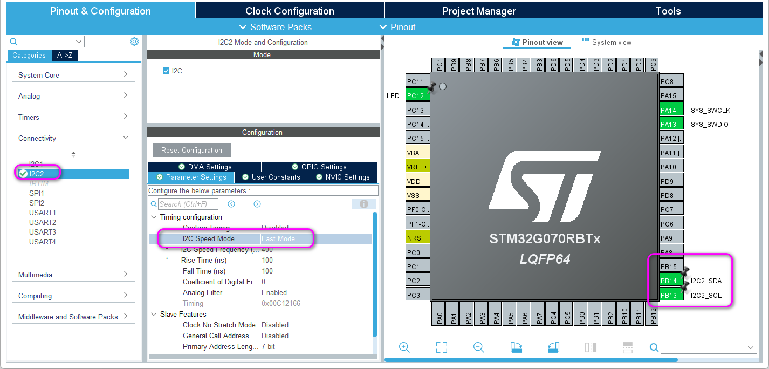Expand the Timers category
Image resolution: width=769 pixels, height=369 pixels.
click(x=74, y=117)
